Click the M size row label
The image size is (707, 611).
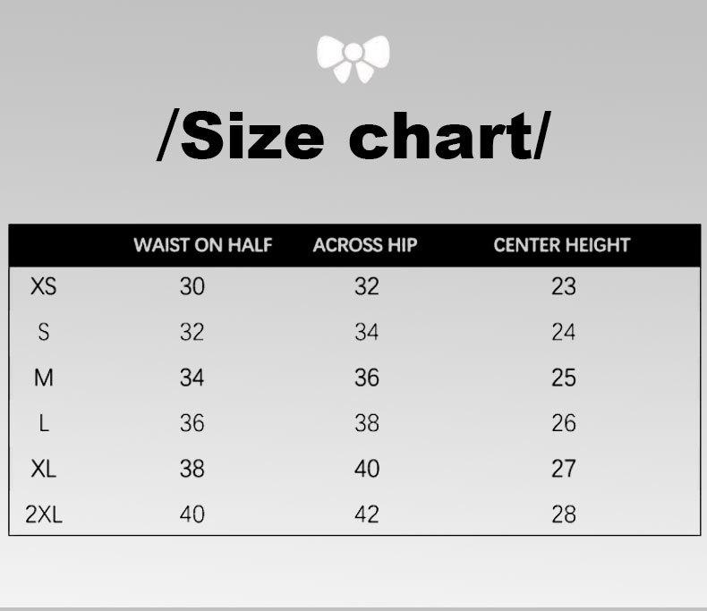(x=44, y=378)
